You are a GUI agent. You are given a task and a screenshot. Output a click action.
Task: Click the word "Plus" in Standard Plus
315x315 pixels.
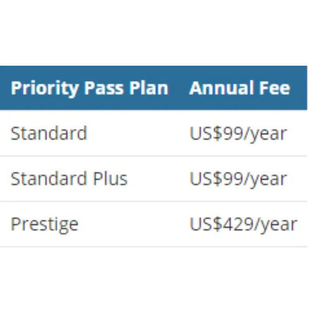[x=110, y=179]
